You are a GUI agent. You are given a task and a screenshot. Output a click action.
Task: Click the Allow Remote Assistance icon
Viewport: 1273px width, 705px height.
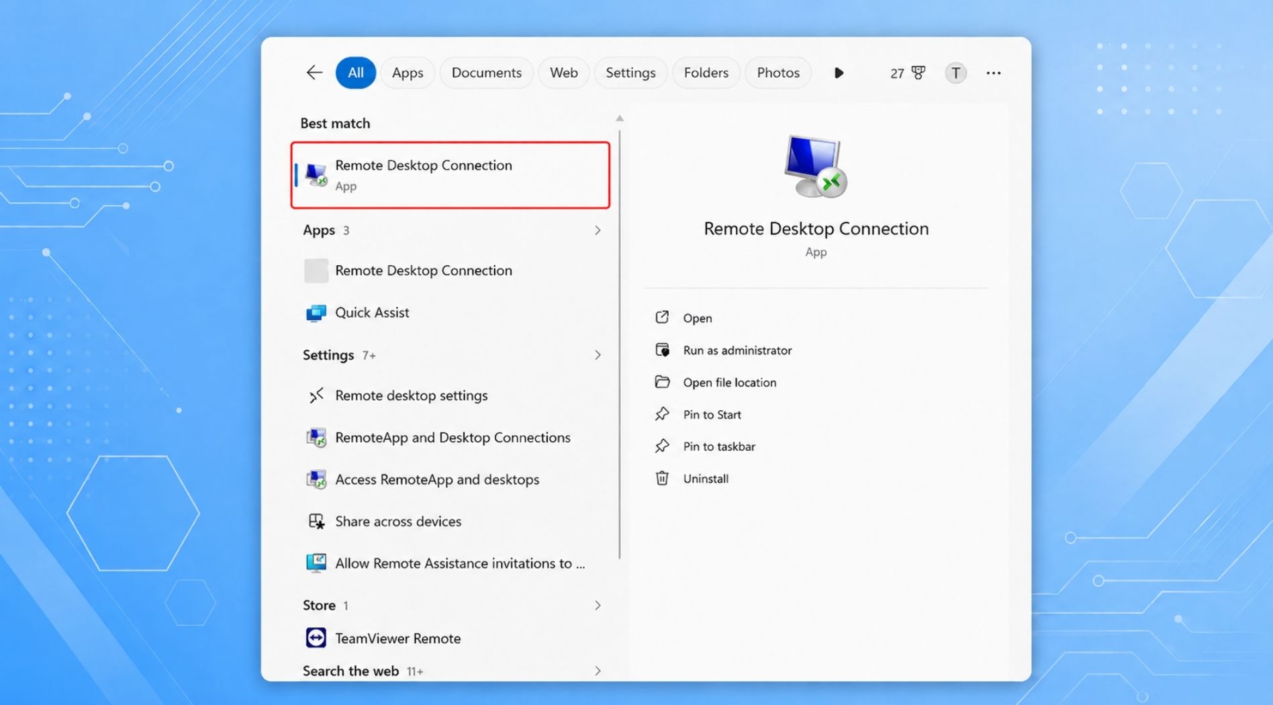click(316, 563)
